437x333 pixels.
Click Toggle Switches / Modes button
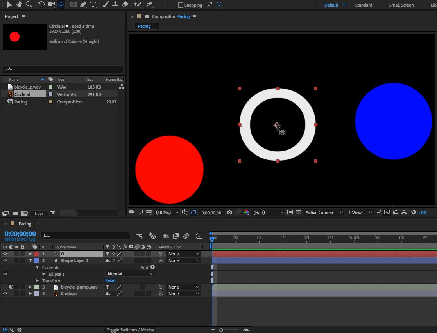[131, 330]
